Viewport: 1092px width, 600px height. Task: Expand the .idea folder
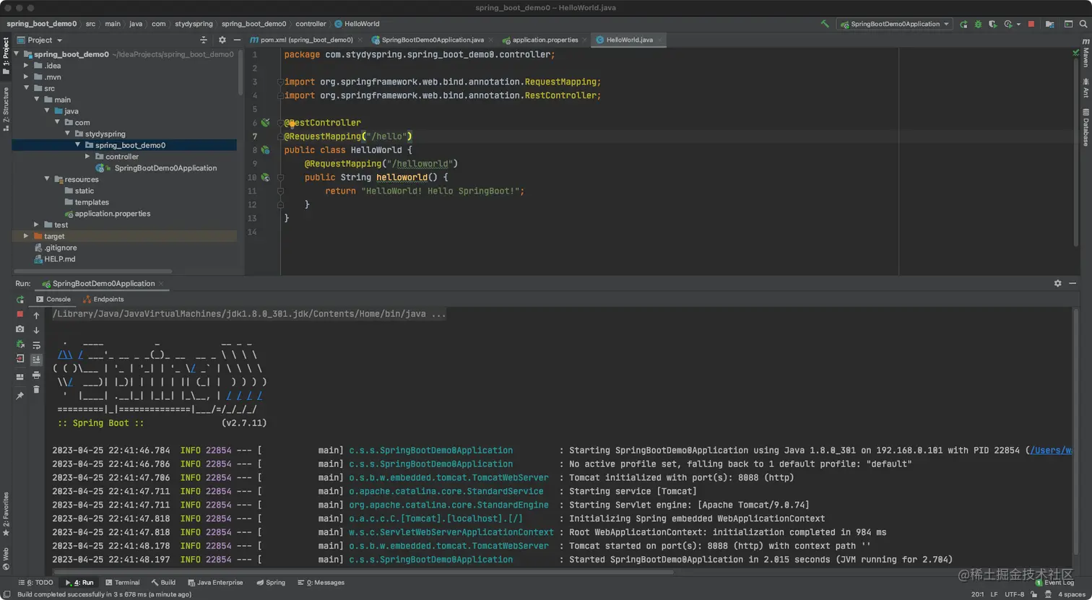pos(26,66)
